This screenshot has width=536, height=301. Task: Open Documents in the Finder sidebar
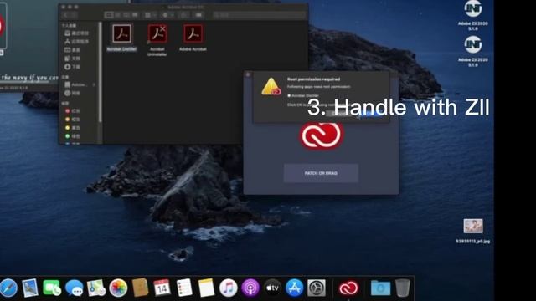(x=73, y=59)
